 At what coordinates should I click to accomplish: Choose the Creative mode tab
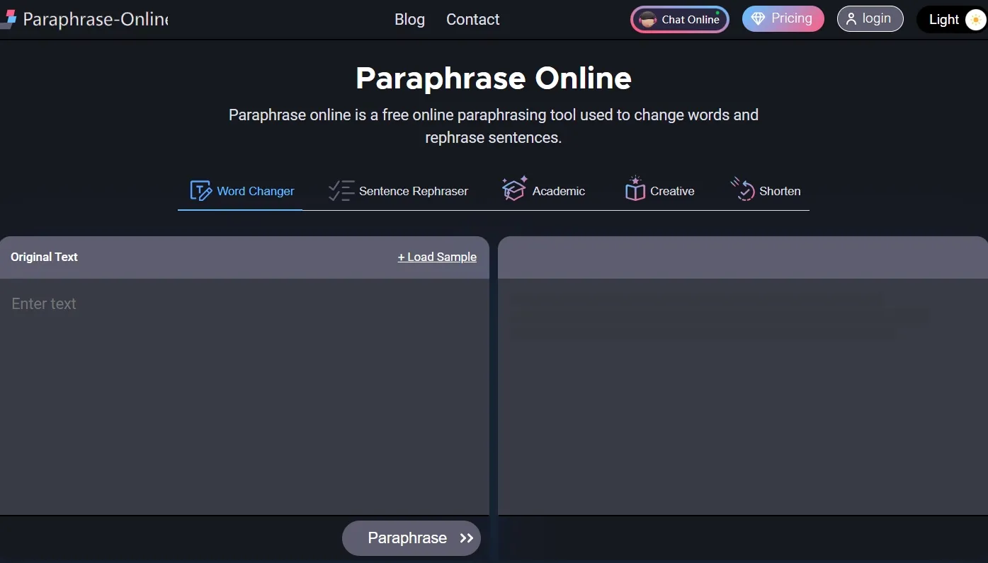(x=659, y=191)
